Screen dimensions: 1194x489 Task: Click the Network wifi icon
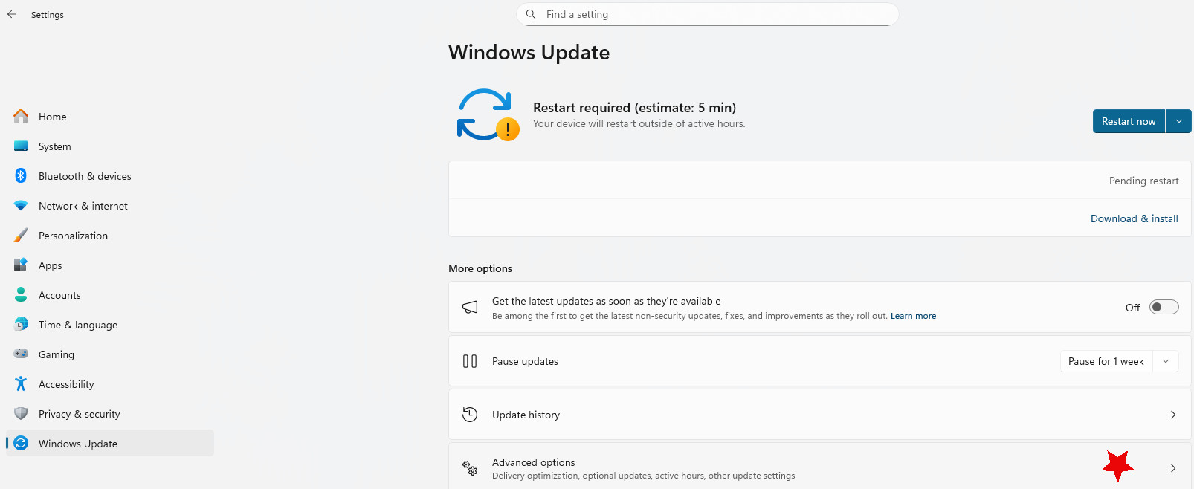[x=21, y=206]
